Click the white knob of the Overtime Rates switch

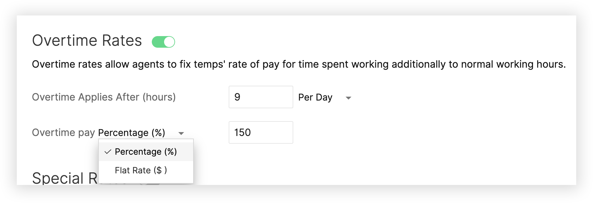pyautogui.click(x=169, y=42)
